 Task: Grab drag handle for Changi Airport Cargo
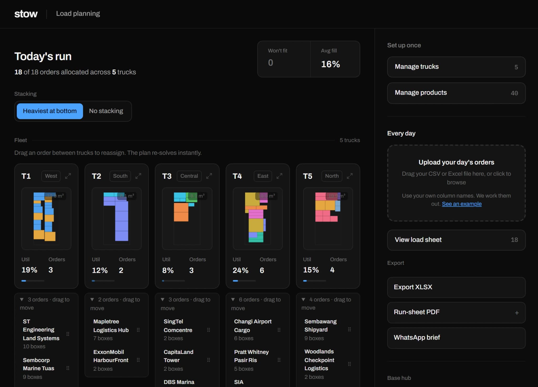(x=279, y=330)
